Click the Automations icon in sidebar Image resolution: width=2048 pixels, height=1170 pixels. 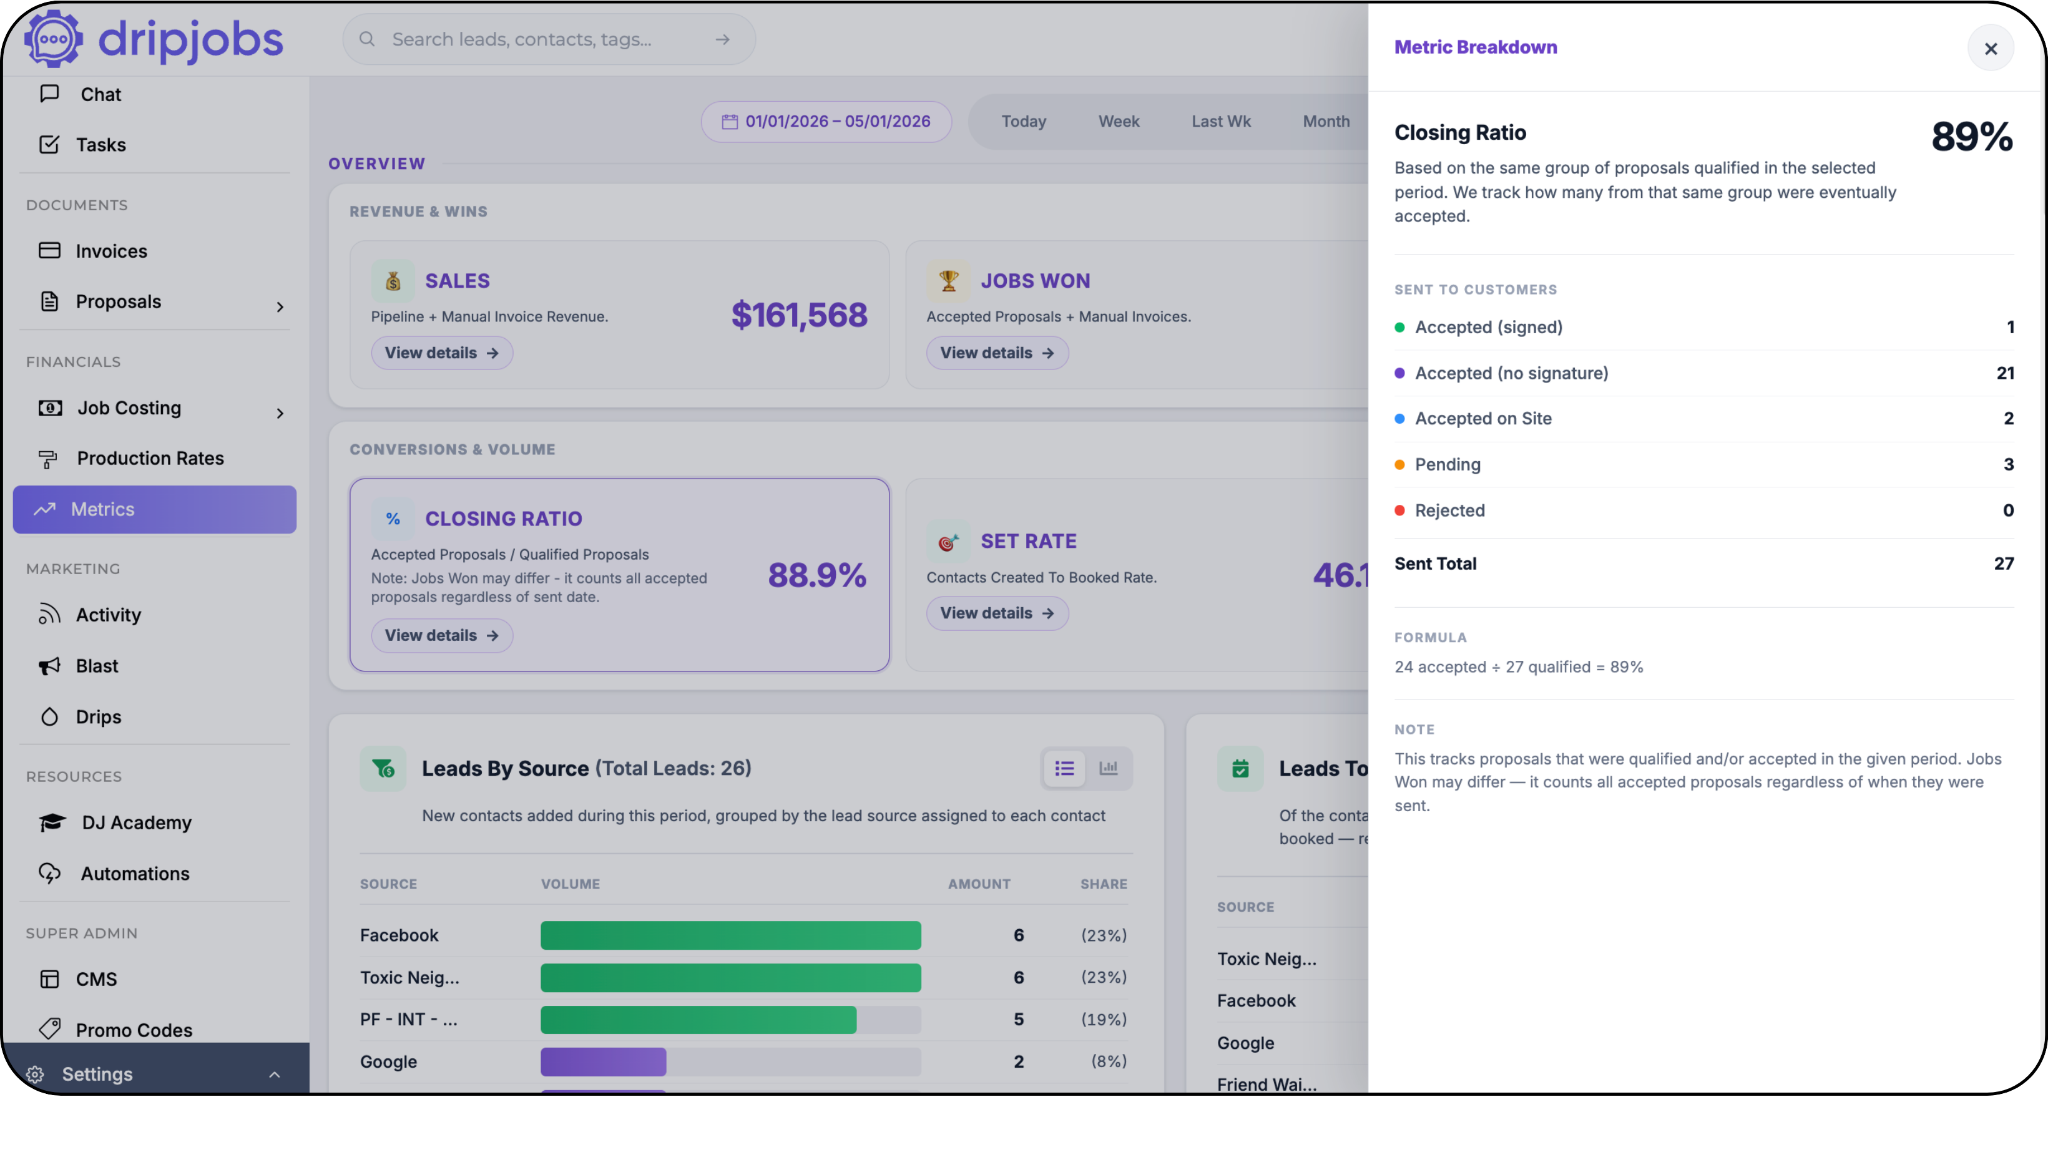click(x=51, y=874)
